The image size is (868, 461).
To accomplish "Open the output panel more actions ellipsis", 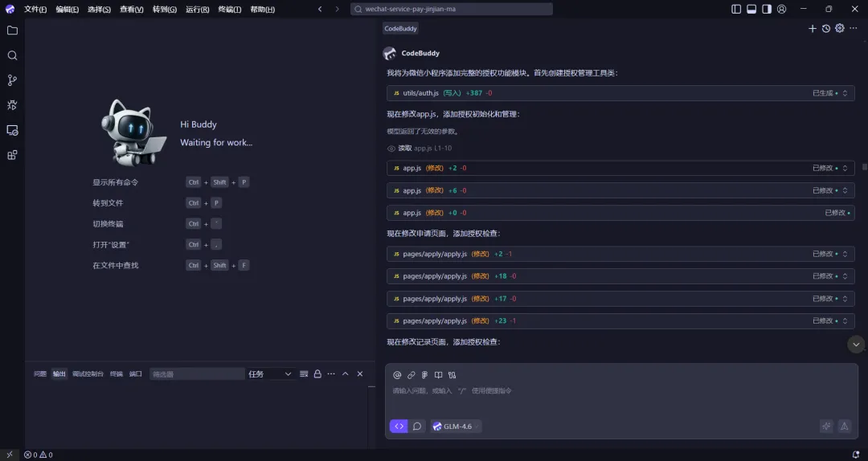I will [x=331, y=374].
